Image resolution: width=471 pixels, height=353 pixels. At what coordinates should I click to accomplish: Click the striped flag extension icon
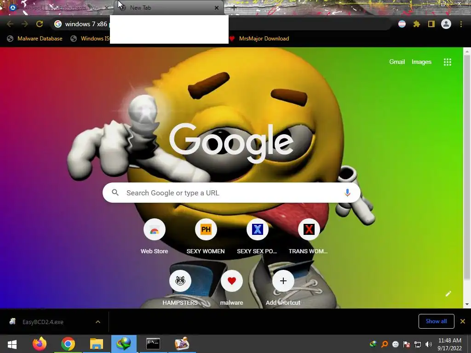point(402,24)
